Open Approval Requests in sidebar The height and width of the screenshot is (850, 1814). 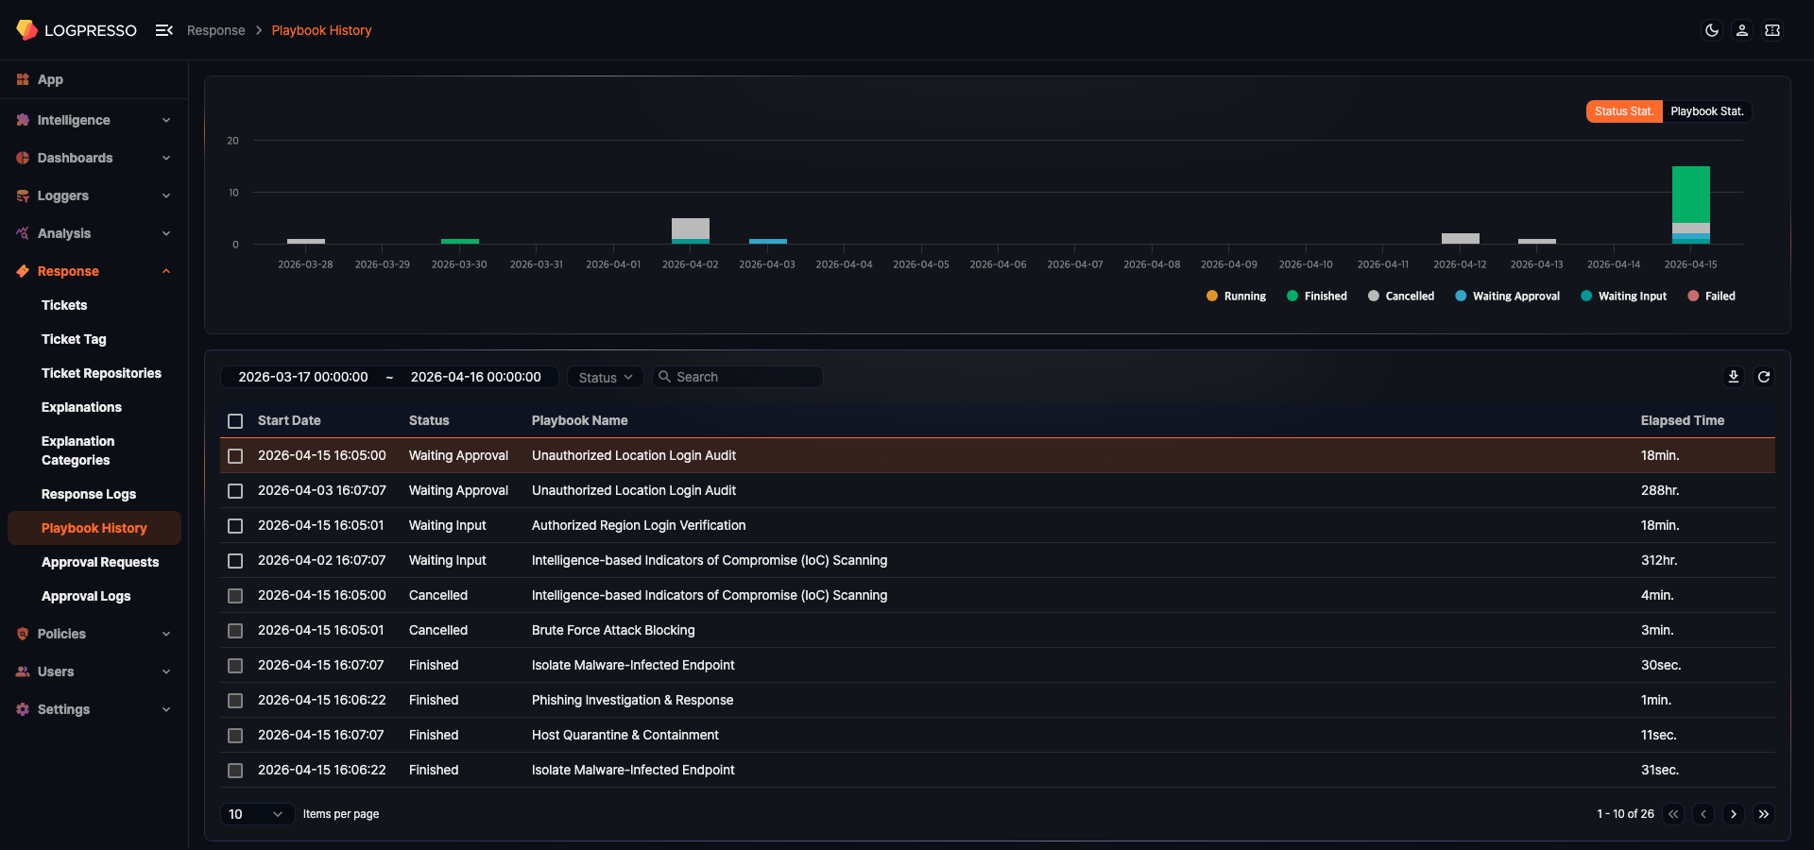coord(100,562)
